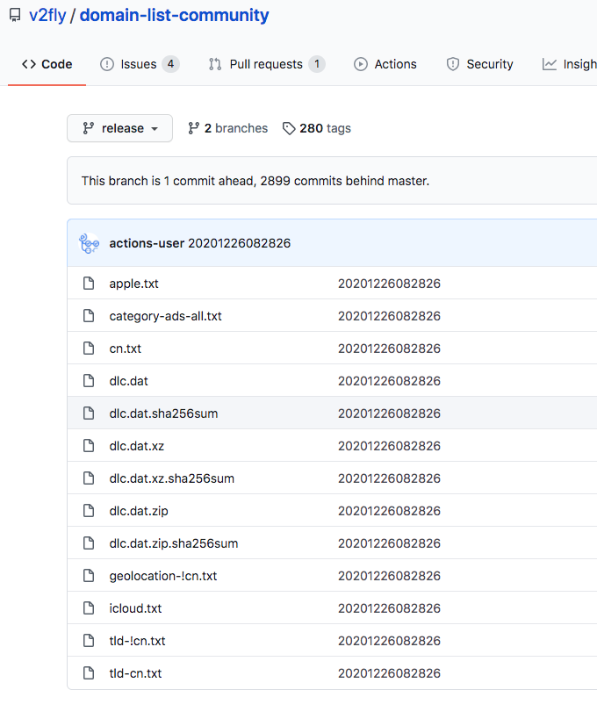Open the geolocation-!cn.txt file

163,576
